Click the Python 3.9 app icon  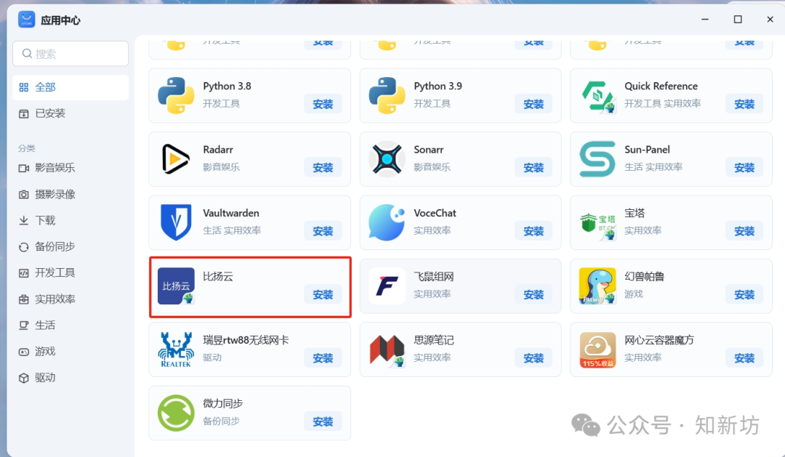387,95
